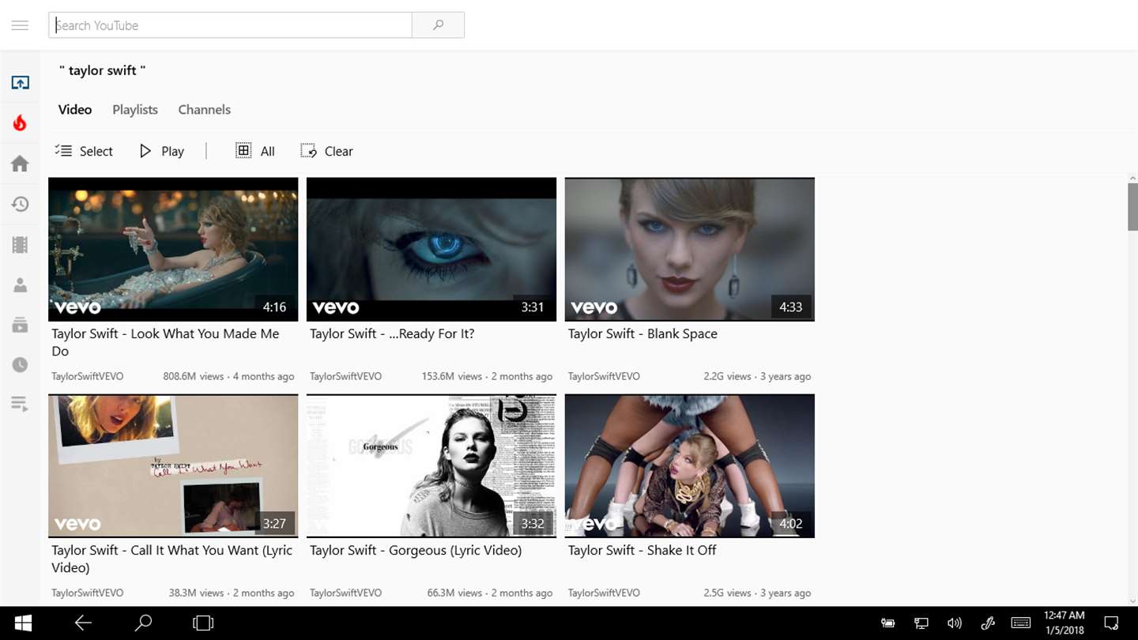Click the taskbar back arrow

83,623
